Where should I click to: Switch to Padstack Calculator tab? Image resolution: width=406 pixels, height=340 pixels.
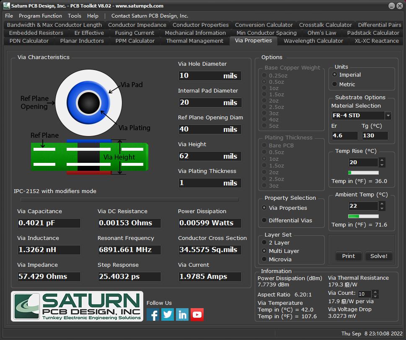373,33
